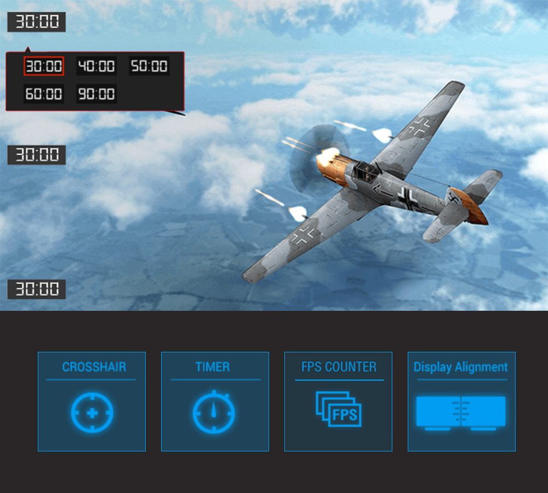The image size is (548, 493).
Task: Choose the 40:00 timer duration
Action: click(96, 66)
